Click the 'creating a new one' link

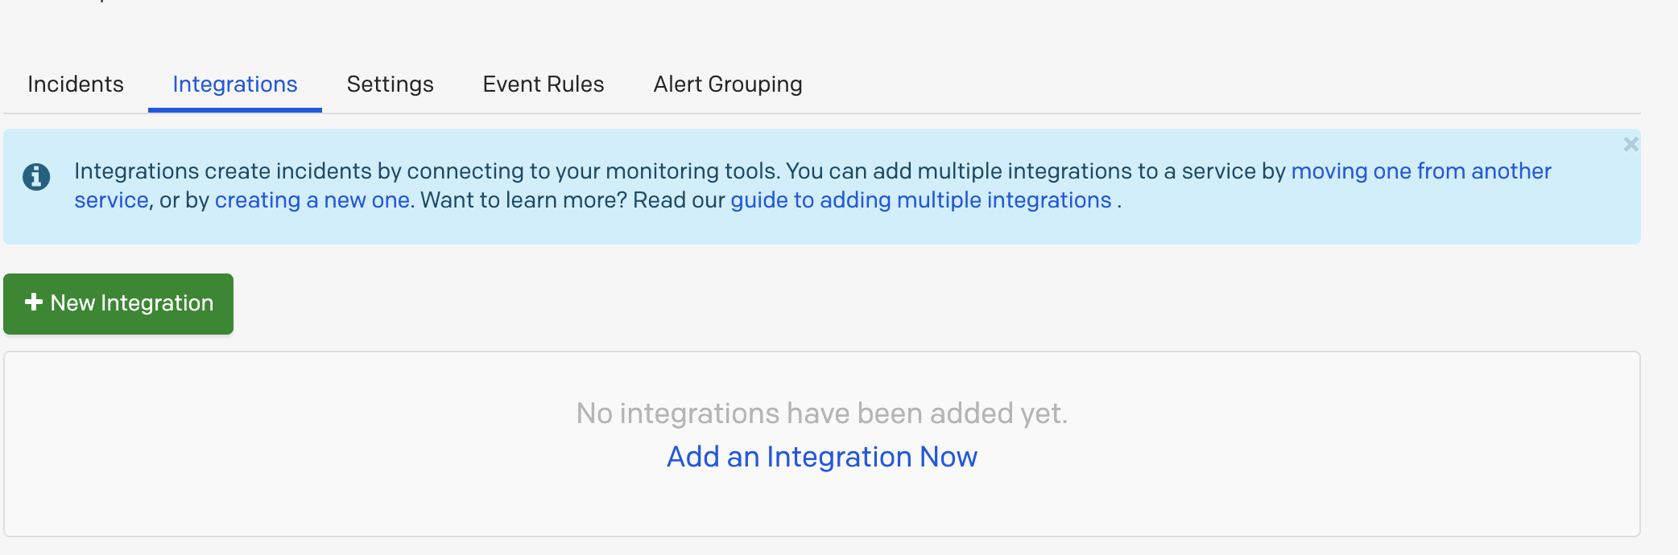[312, 200]
